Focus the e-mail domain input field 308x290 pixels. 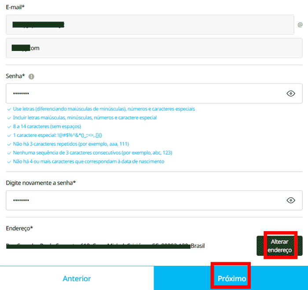[x=154, y=48]
